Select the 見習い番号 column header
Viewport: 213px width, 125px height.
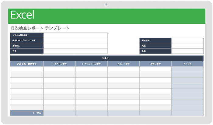pos(155,64)
